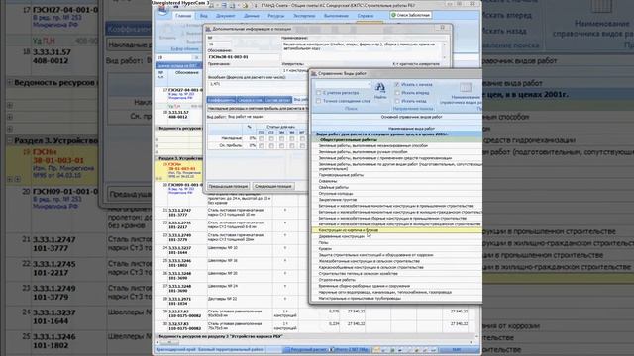Select Деревянные конструкции row
This screenshot has height=356, width=634.
pos(341,236)
